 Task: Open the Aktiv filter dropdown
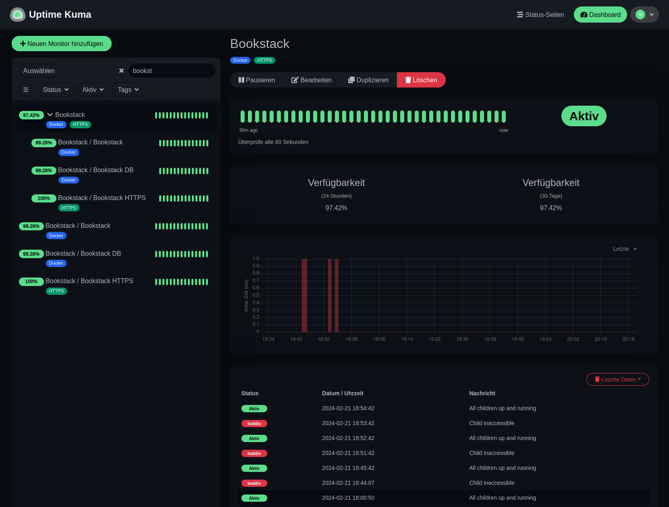coord(93,90)
